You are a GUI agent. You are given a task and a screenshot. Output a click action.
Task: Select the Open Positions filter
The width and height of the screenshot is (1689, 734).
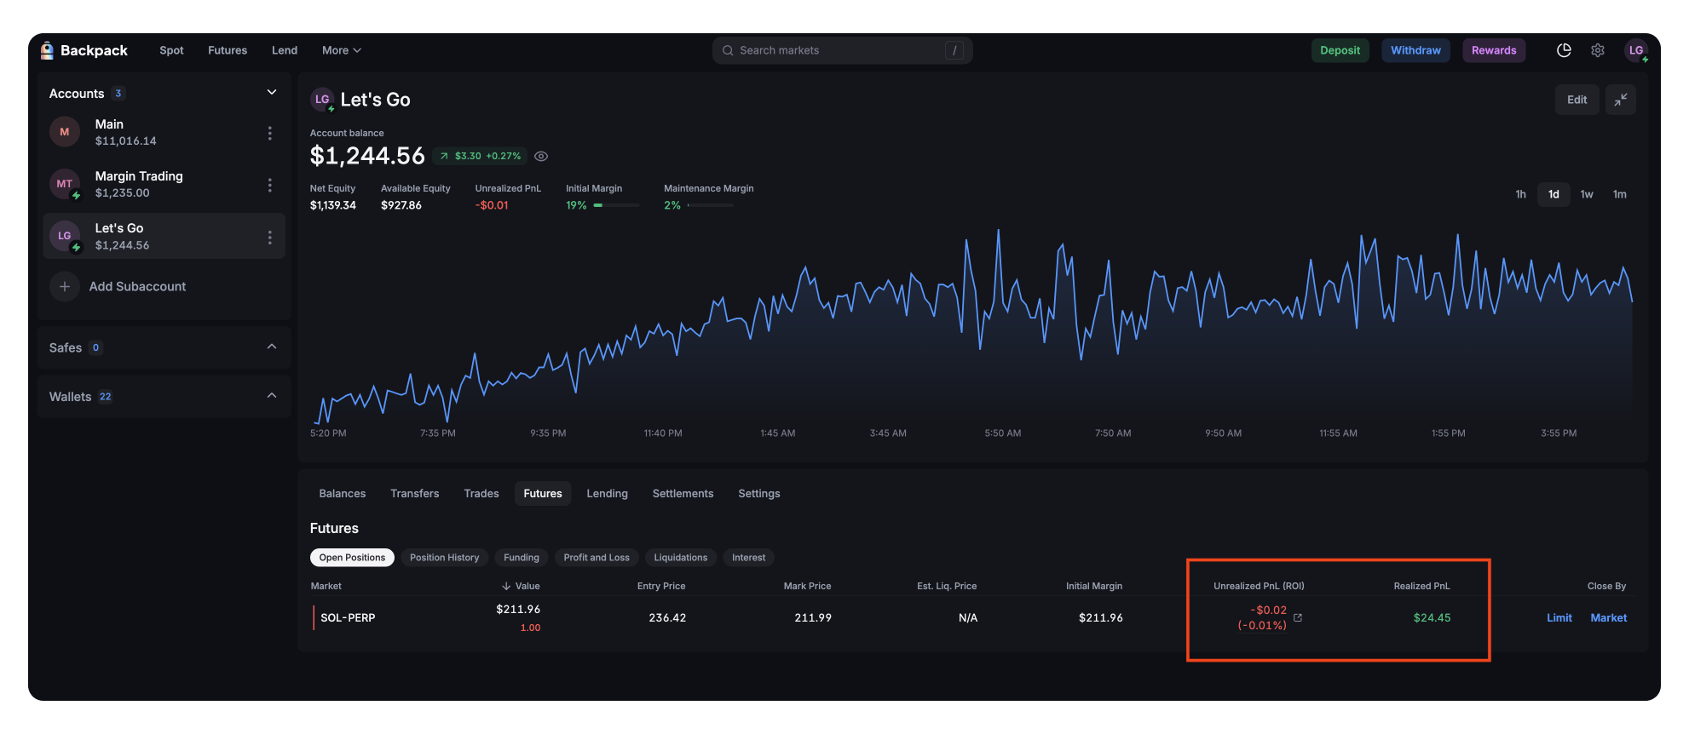(352, 558)
